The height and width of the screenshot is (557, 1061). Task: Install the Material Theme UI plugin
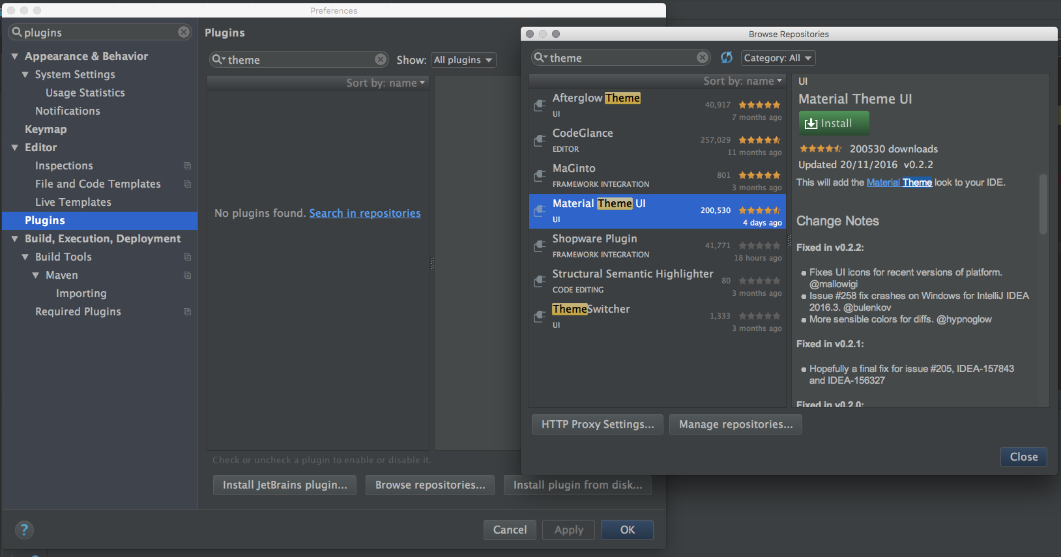(834, 123)
